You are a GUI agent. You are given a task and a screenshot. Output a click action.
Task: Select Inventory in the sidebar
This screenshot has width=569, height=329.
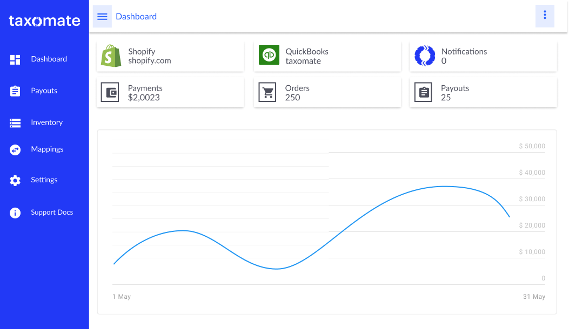[47, 122]
